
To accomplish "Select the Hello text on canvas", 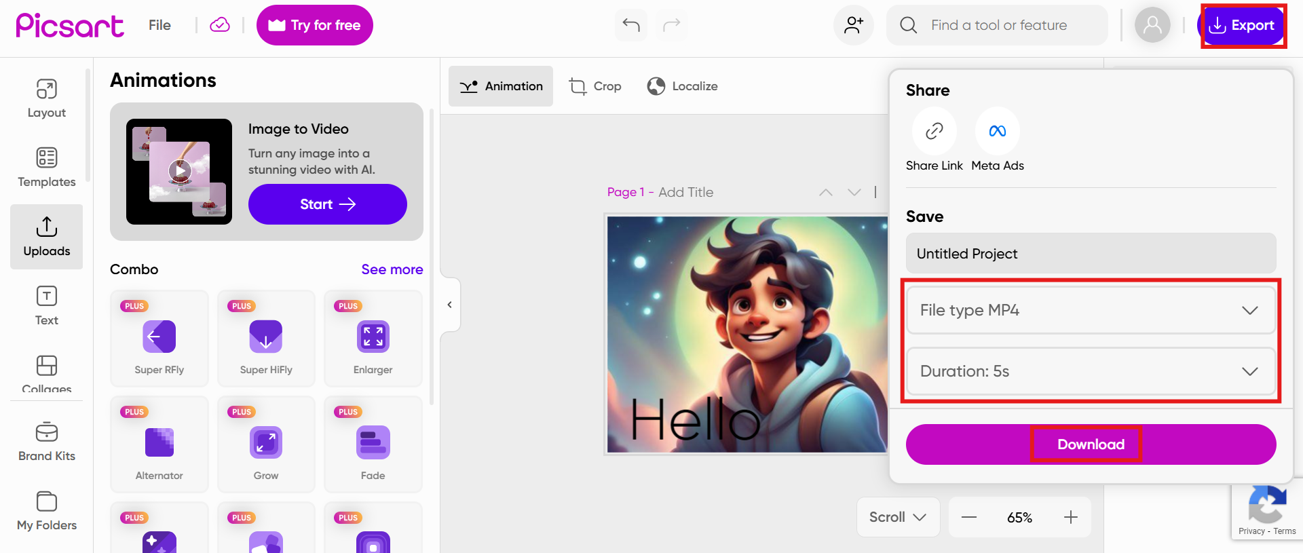I will pyautogui.click(x=696, y=419).
